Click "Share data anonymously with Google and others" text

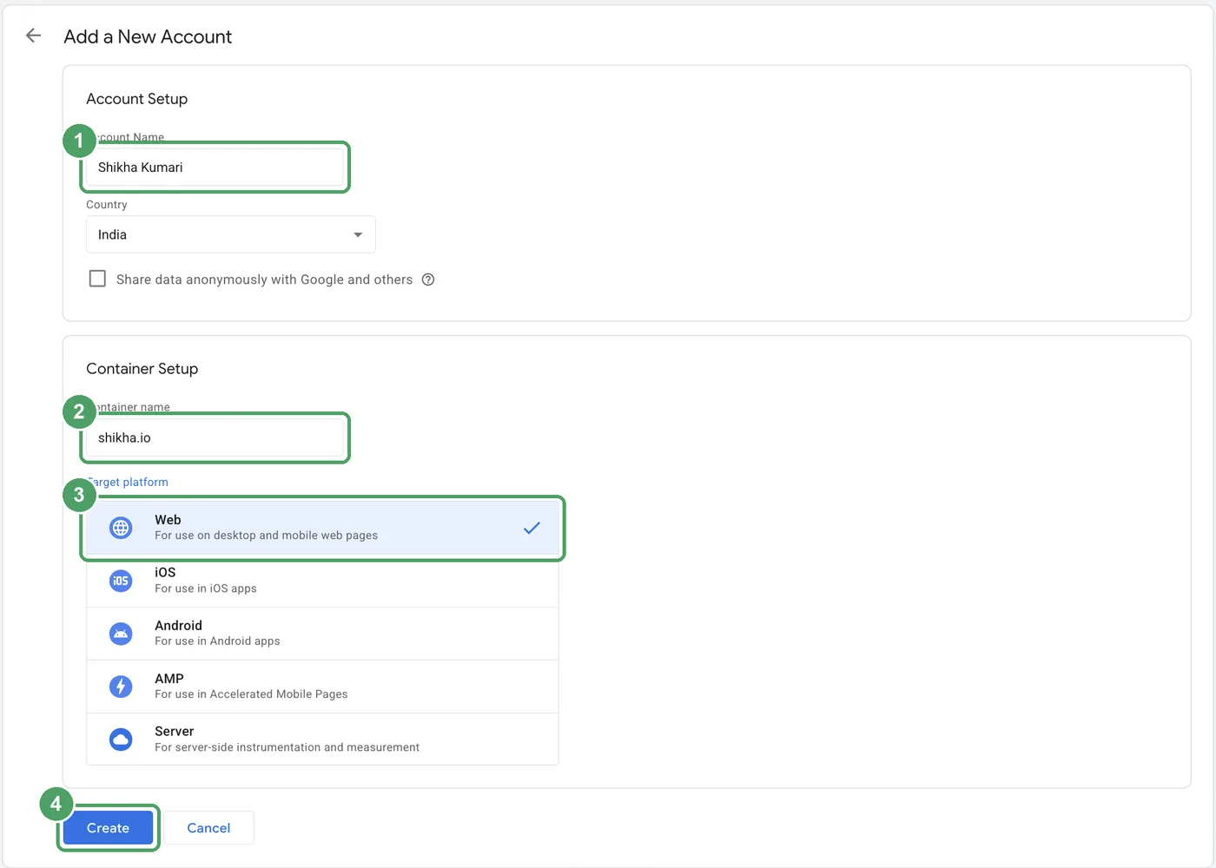tap(264, 279)
